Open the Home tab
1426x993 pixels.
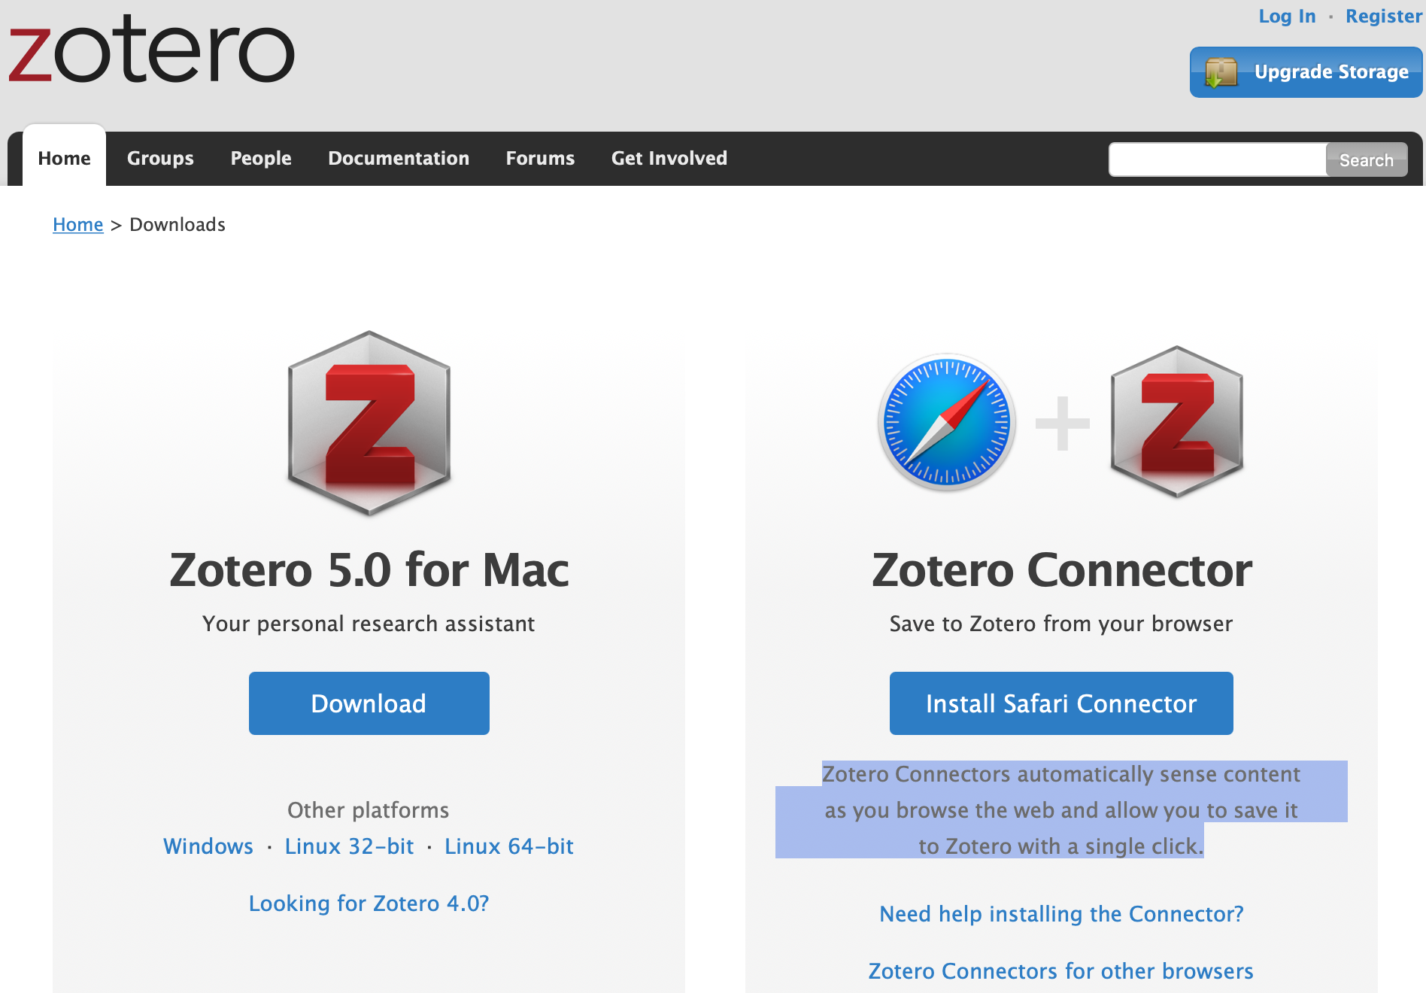click(x=64, y=158)
